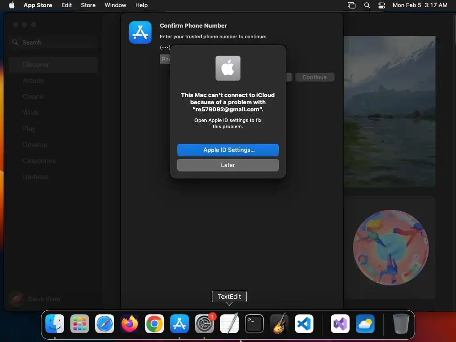Viewport: 456px width, 342px height.
Task: Click the Apple logo in the iCloud alert
Action: pos(228,68)
